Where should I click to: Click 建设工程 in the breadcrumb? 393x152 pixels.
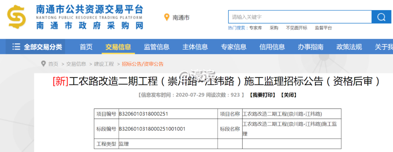pos(104,64)
